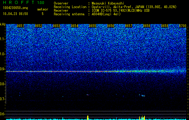The image size is (189, 120).
Task: Click the 0.7 kHz axis label
Action: 2,99
